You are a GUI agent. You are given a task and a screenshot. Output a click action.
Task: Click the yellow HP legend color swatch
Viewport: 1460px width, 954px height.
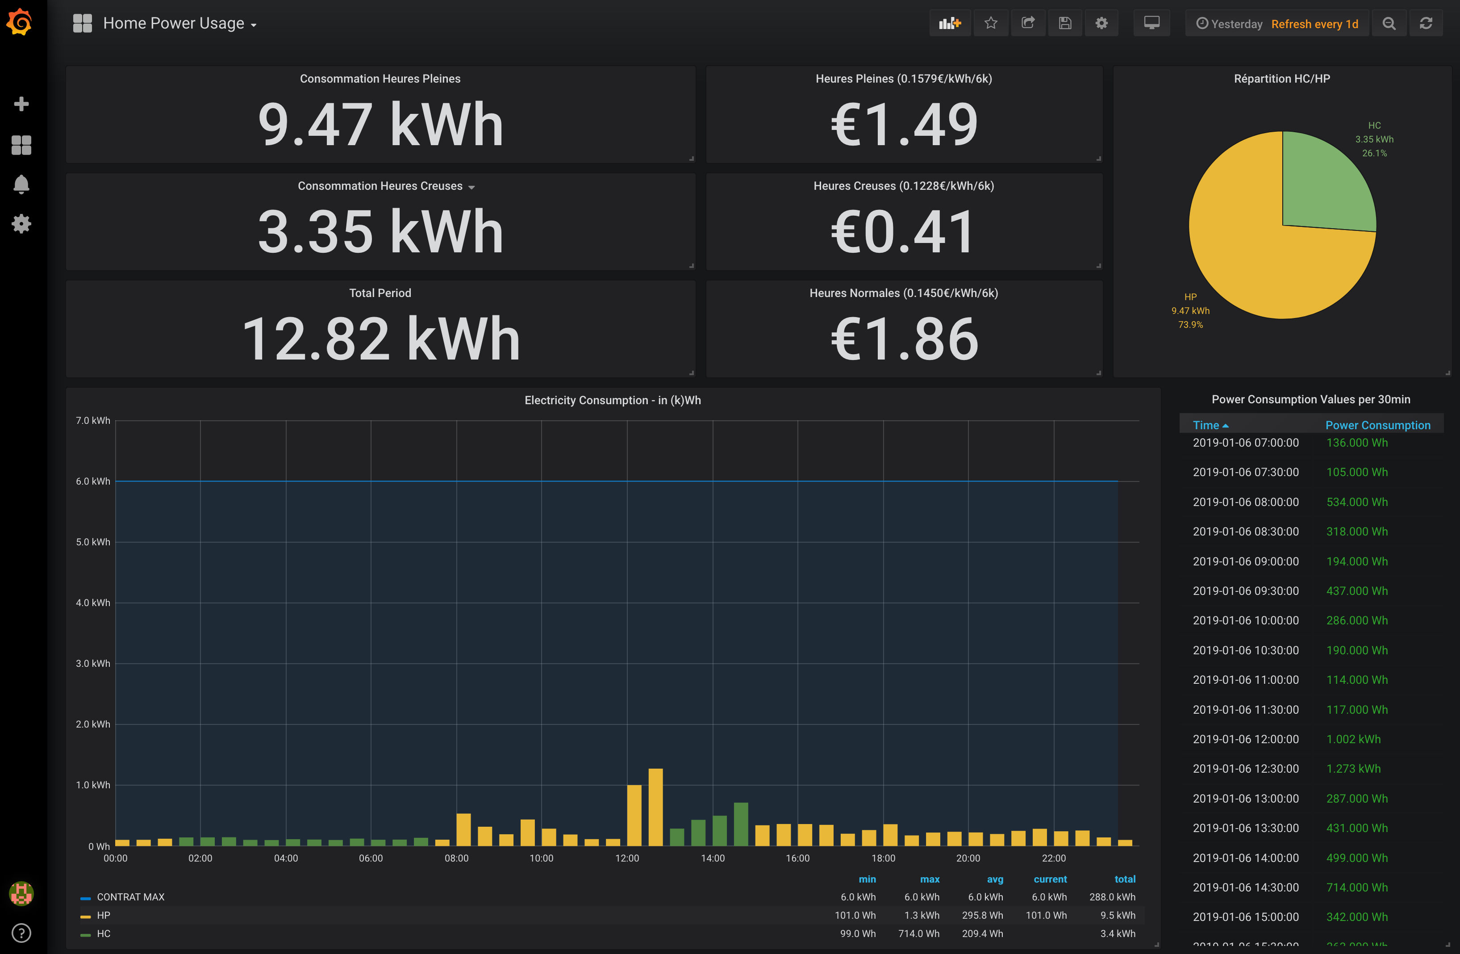pyautogui.click(x=85, y=916)
